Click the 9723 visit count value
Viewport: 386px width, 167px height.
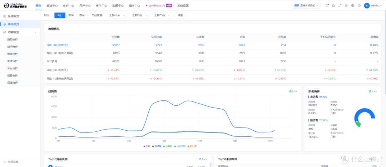pyautogui.click(x=159, y=45)
